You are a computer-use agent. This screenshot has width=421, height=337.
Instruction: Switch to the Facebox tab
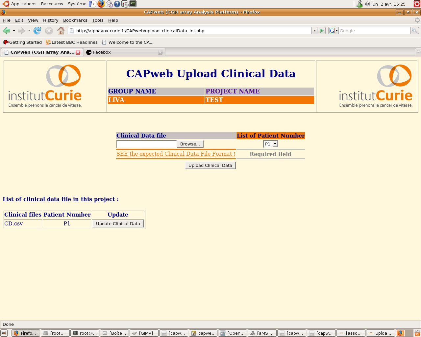pyautogui.click(x=124, y=52)
